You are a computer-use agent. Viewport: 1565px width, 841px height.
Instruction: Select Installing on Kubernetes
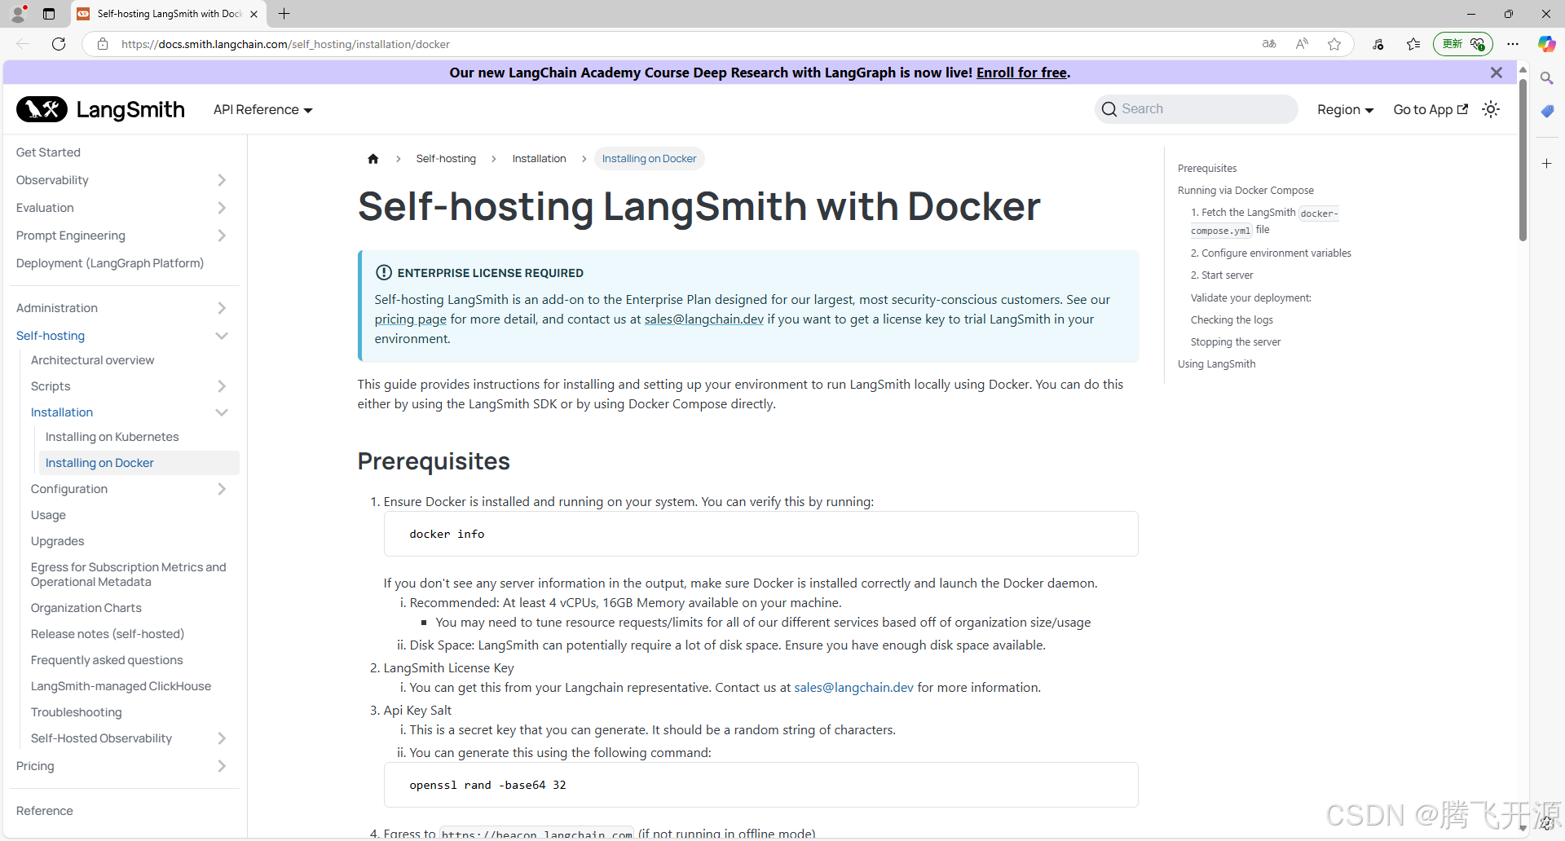point(112,437)
